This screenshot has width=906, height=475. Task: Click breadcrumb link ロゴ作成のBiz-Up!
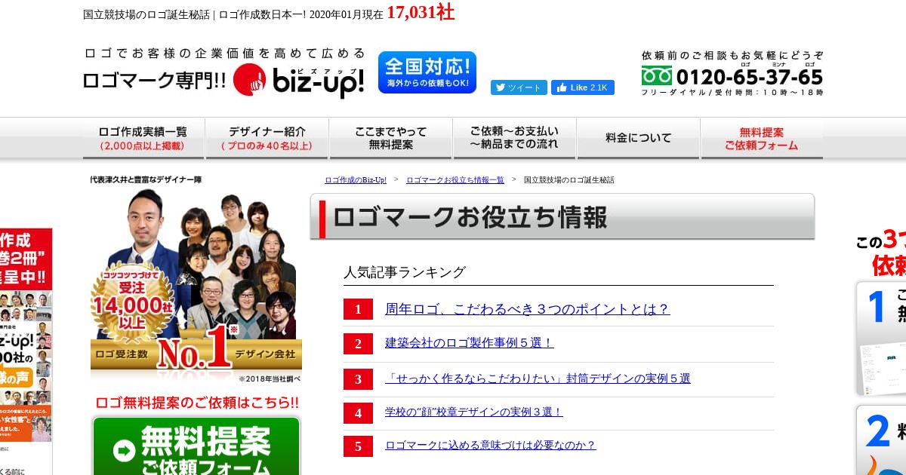[356, 180]
